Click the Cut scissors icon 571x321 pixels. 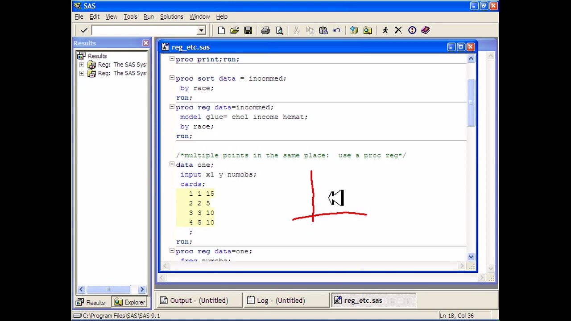click(297, 30)
